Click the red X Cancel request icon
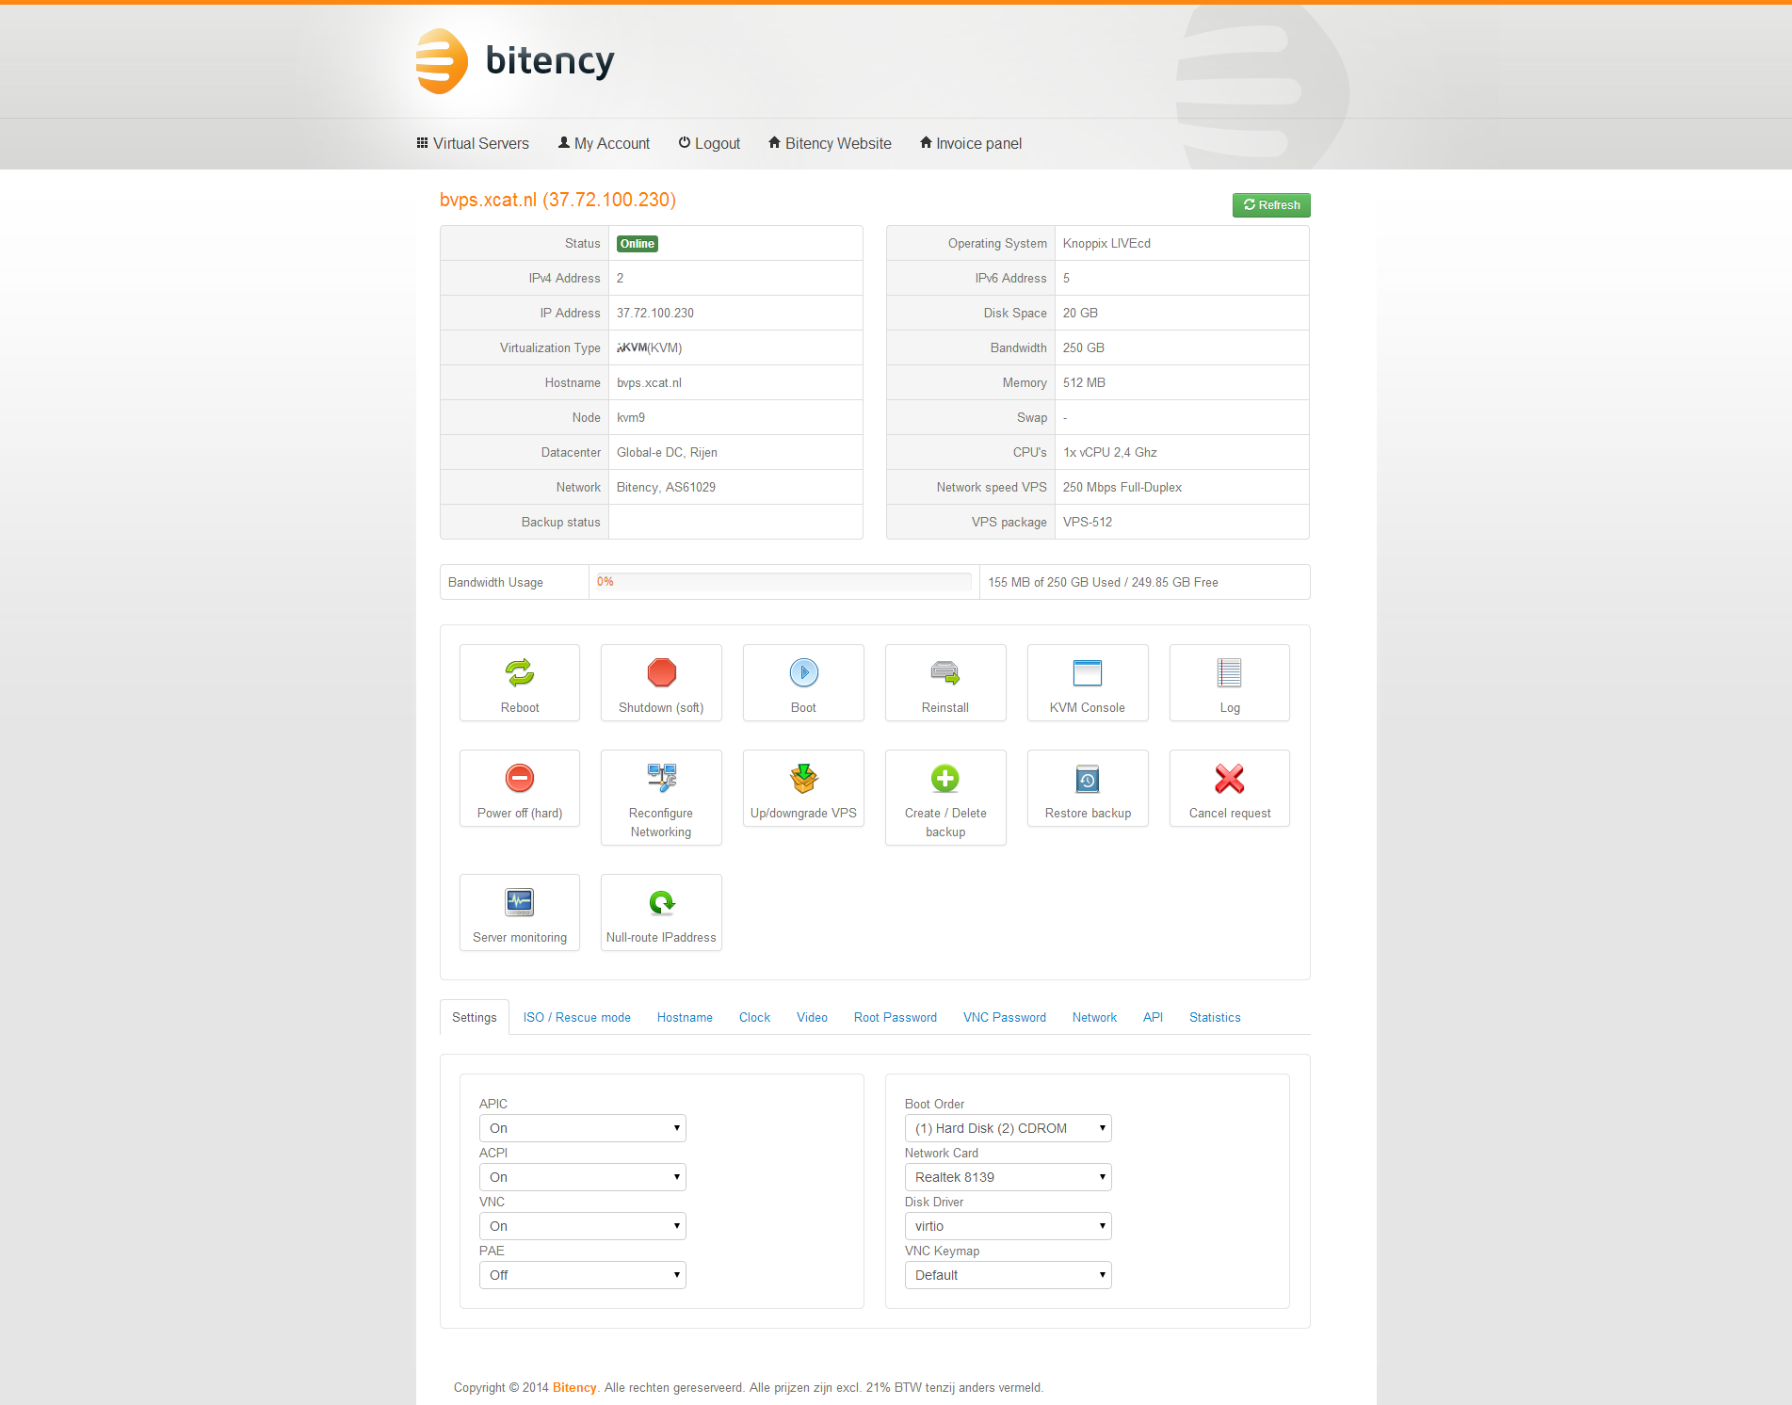 pos(1229,778)
